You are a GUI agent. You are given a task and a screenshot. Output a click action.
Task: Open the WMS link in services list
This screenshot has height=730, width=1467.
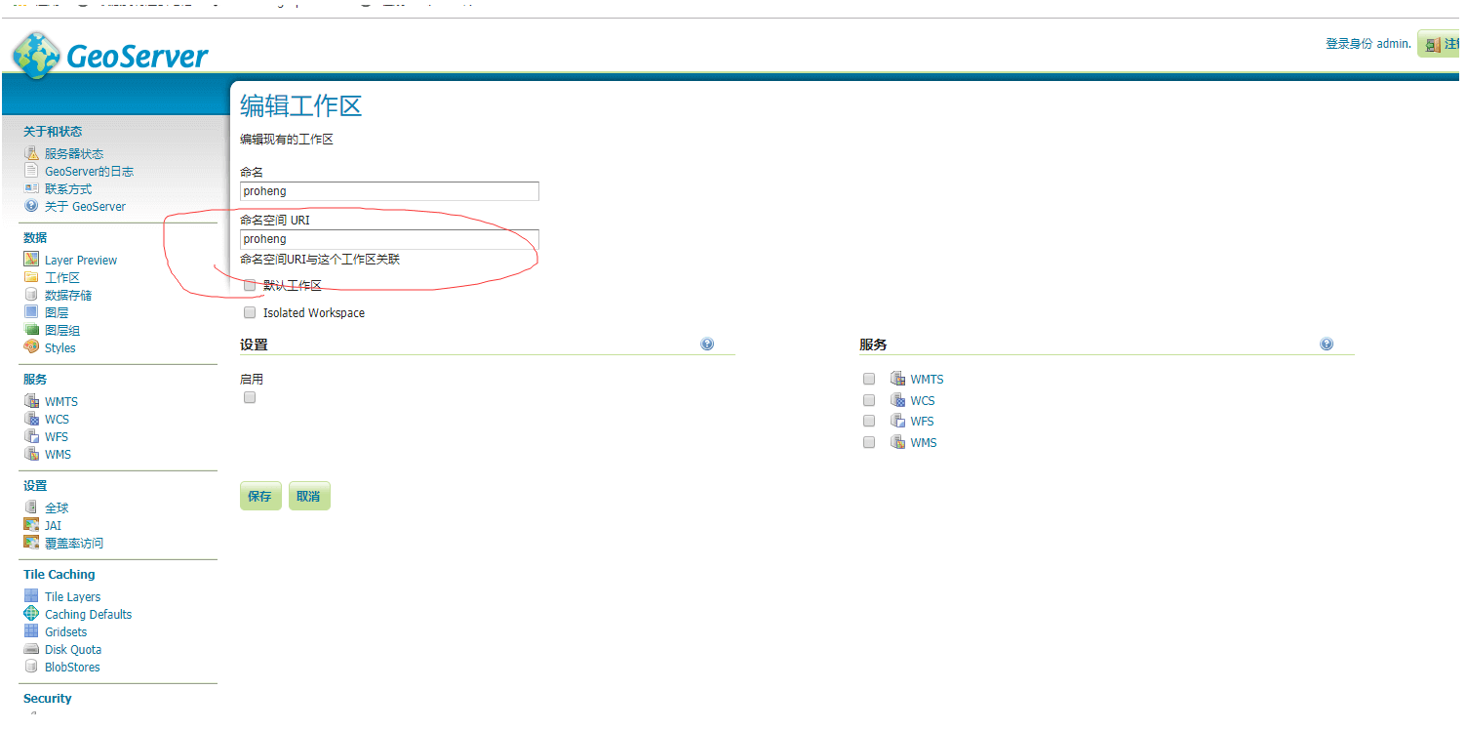[x=923, y=443]
